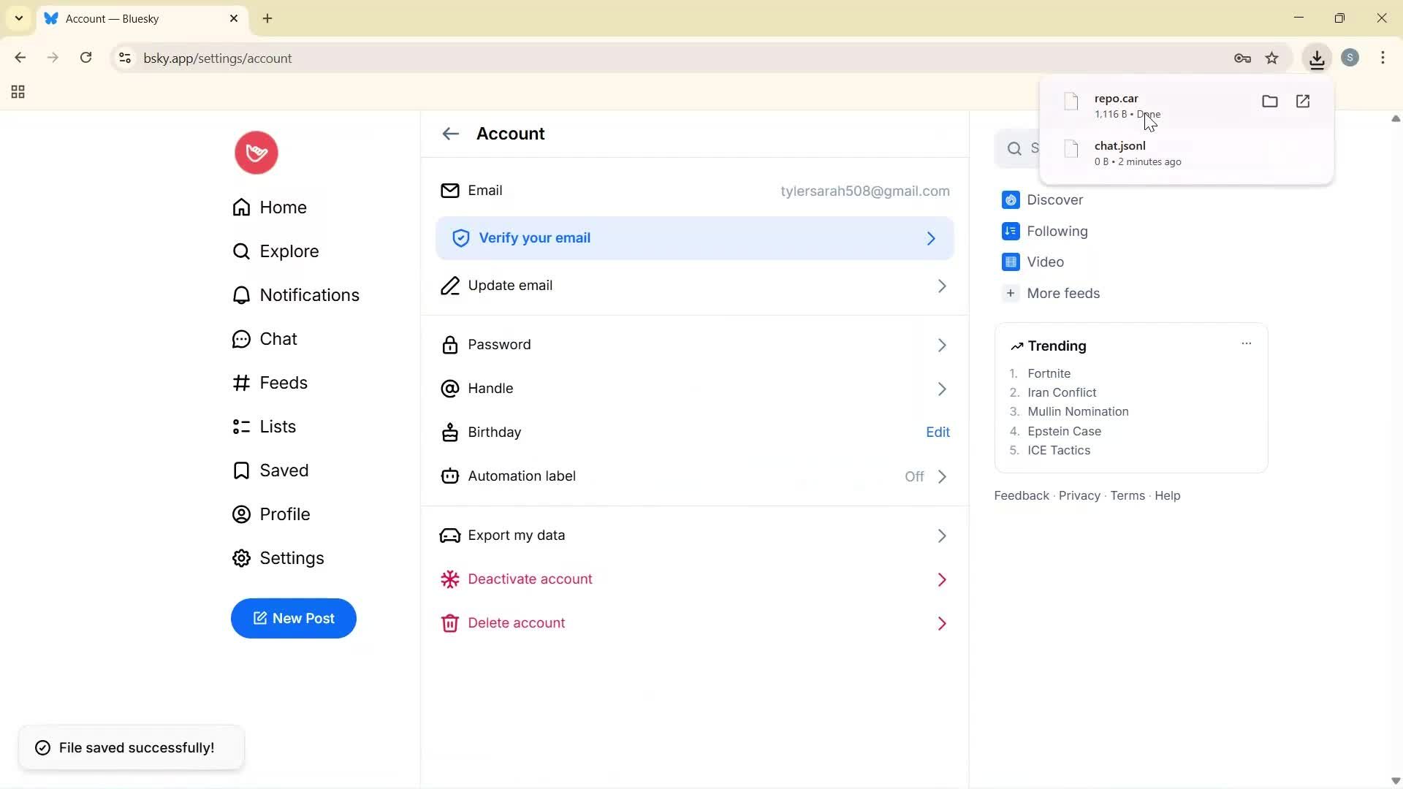Screen dimensions: 1403x789
Task: Click the Bluesky profile avatar logo
Action: point(256,153)
